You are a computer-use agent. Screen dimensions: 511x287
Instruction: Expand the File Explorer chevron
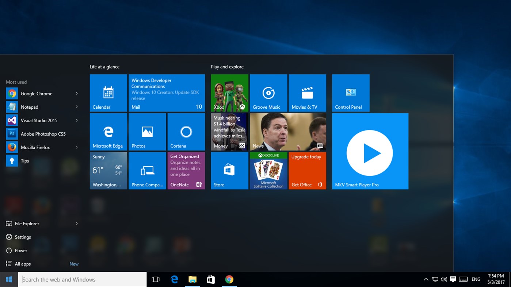click(77, 223)
